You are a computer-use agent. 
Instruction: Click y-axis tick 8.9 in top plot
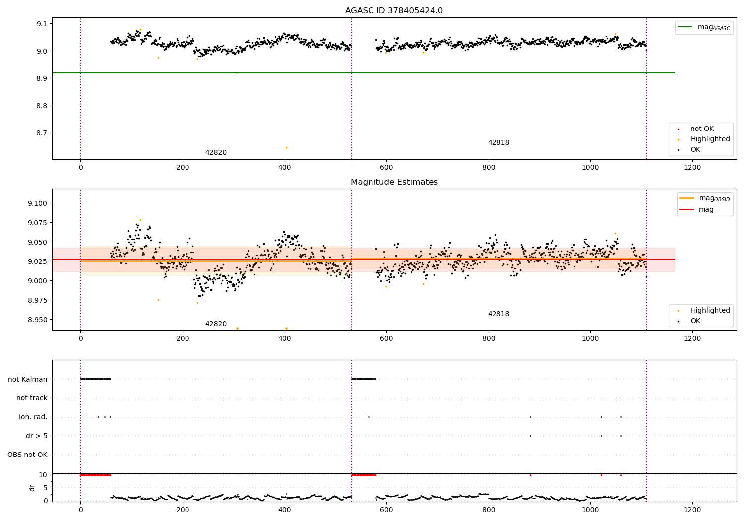click(43, 78)
